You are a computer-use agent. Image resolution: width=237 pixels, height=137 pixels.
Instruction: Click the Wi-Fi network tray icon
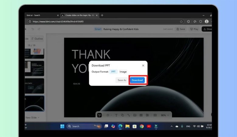click(x=194, y=126)
